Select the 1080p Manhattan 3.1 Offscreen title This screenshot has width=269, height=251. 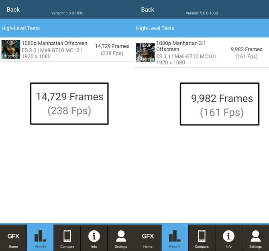pyautogui.click(x=181, y=46)
